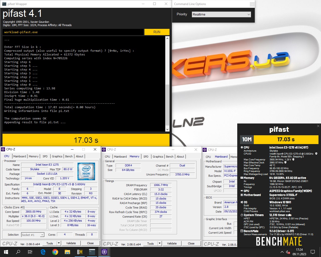Select About tab in Memory CPU-Z window
321x257 pixels.
(180, 156)
